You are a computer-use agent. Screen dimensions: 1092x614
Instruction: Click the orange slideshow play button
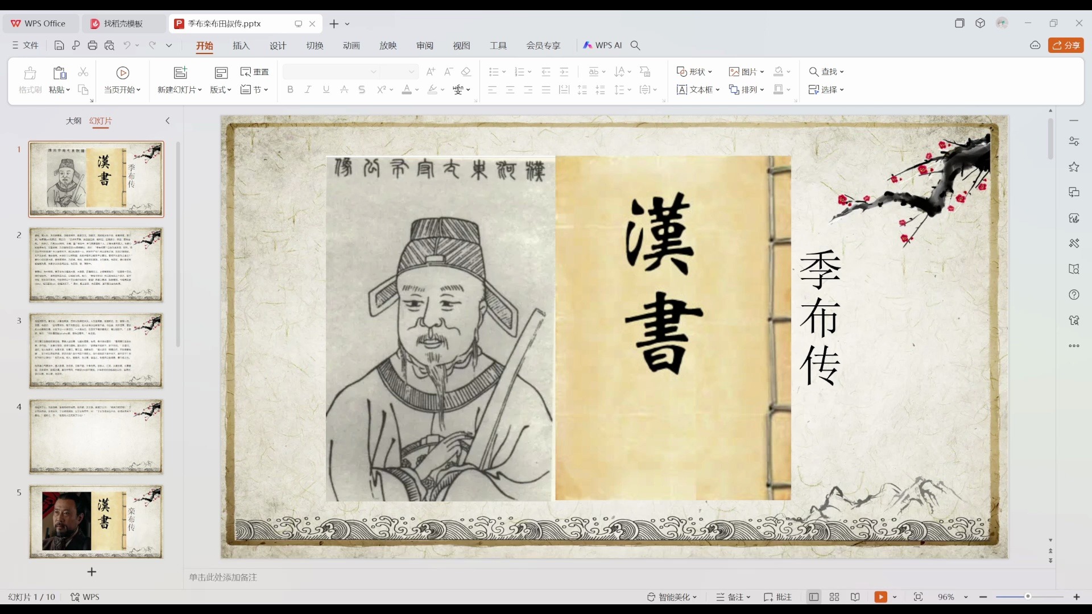[x=880, y=597]
